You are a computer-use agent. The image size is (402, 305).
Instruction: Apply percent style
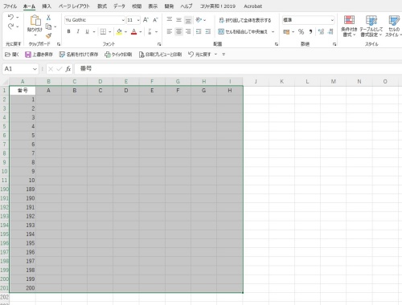pyautogui.click(x=301, y=32)
